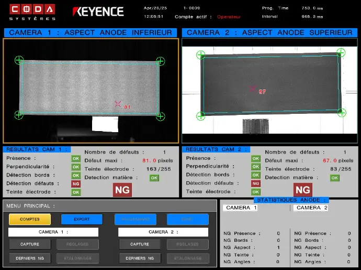Click the top-right green corner marker in Camera 2 image
This screenshot has width=361, height=270.
point(341,52)
